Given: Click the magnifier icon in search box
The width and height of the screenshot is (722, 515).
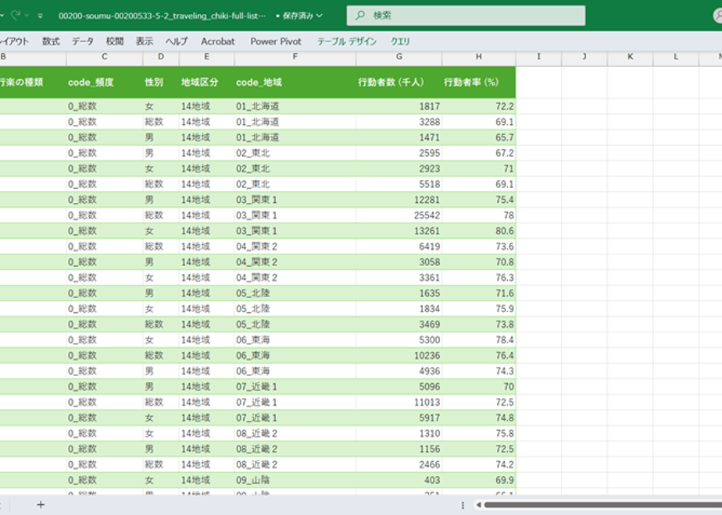Looking at the screenshot, I should point(360,15).
